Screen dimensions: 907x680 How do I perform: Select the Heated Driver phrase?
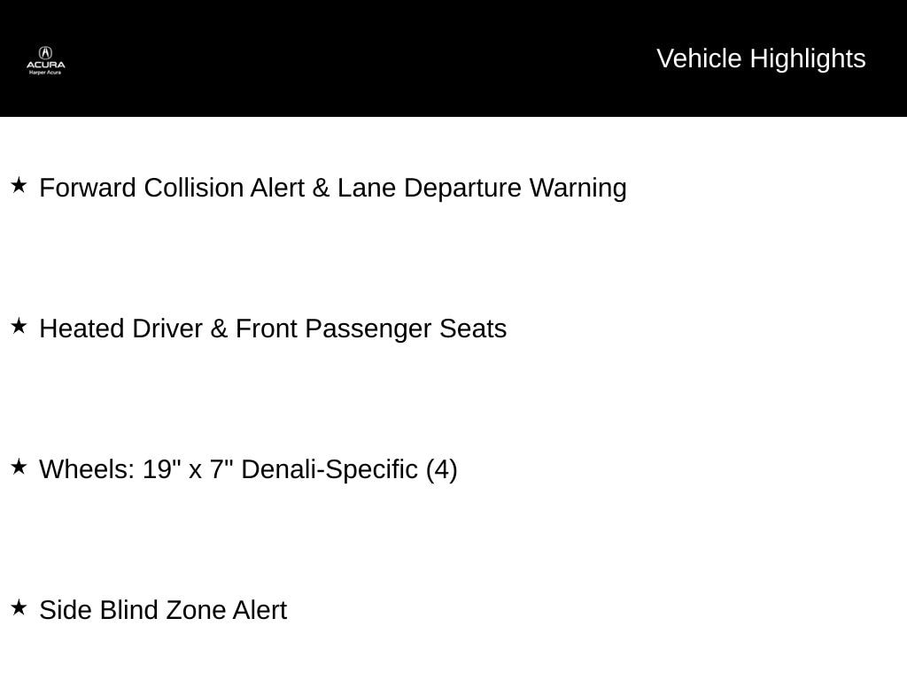(120, 328)
